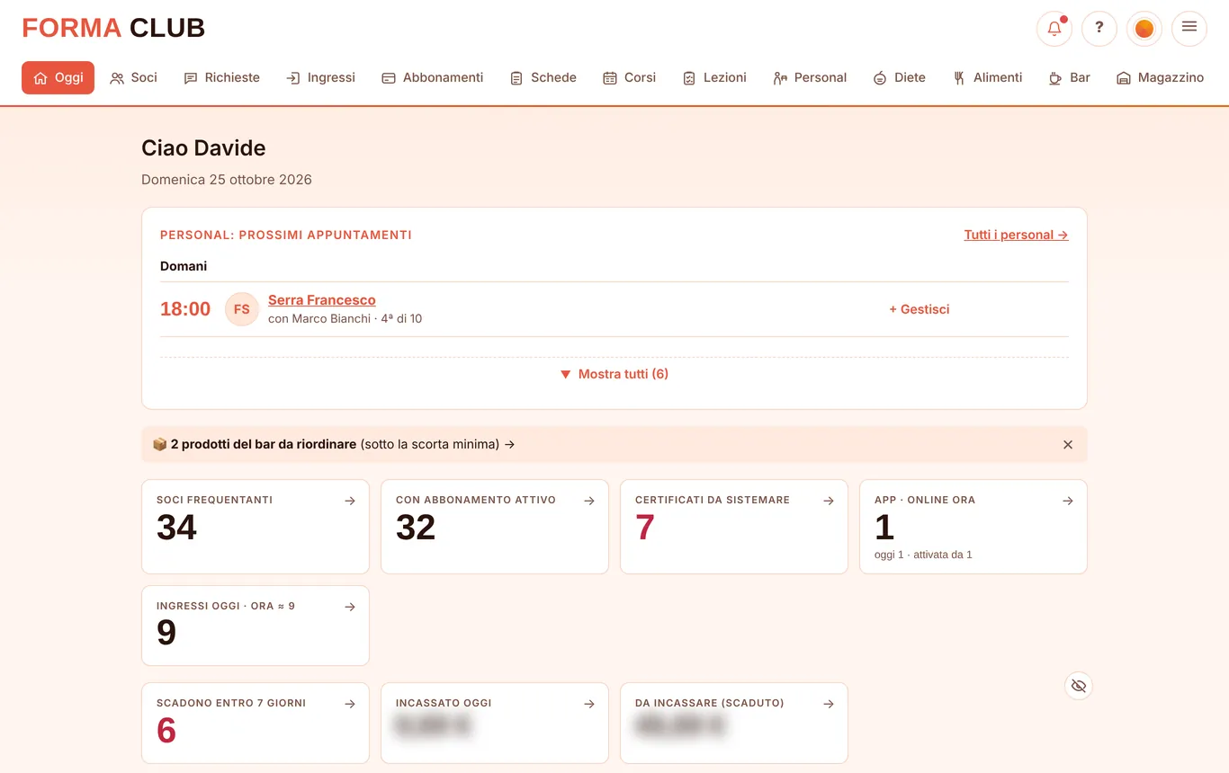
Task: Click the blurred Incassato oggi amount
Action: pyautogui.click(x=434, y=726)
